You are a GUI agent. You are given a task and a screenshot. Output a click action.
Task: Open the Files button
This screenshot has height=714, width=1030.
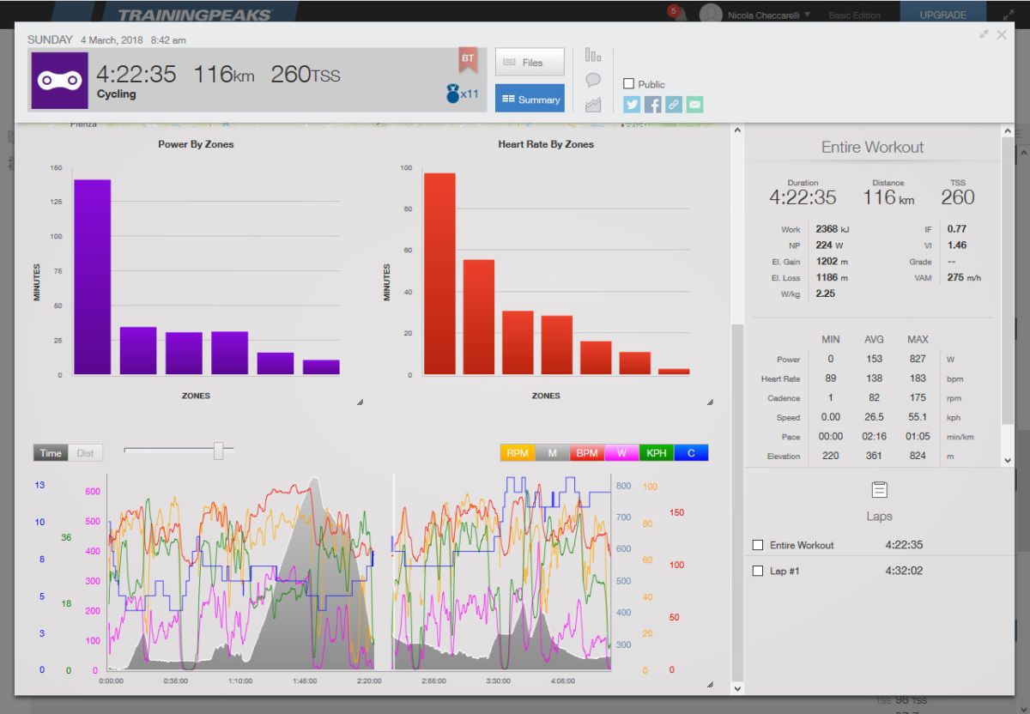point(530,62)
